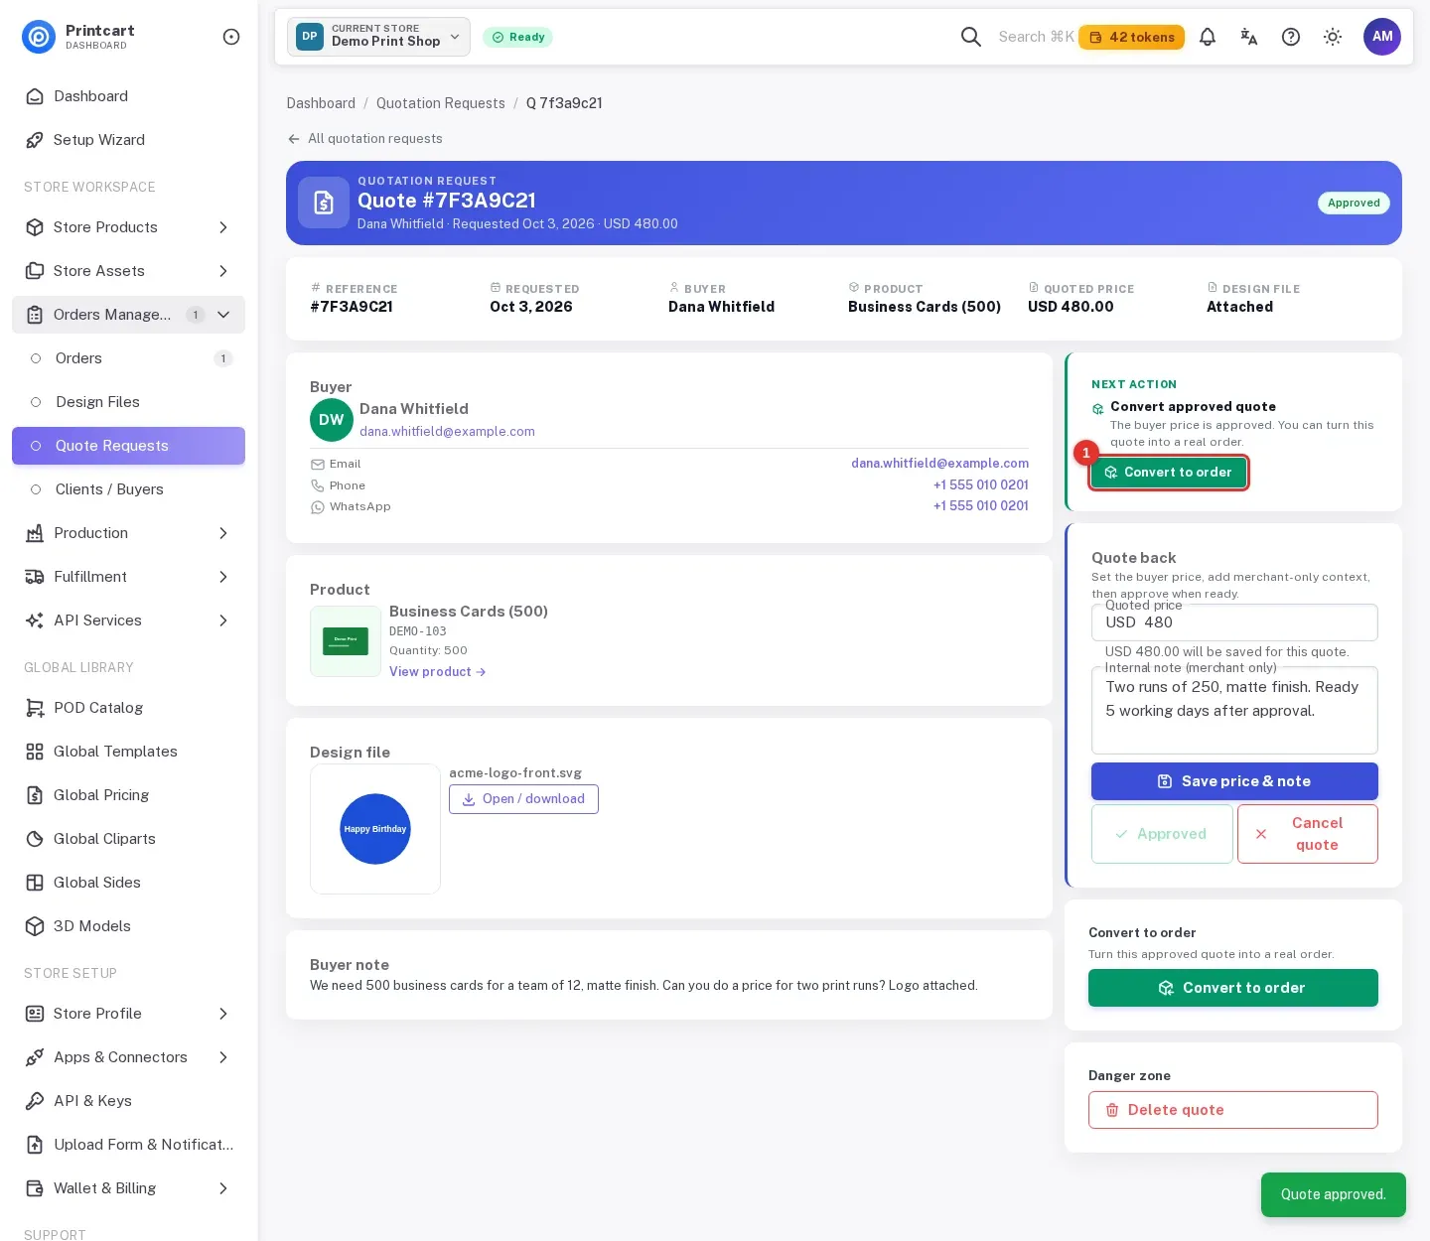Open Clients / Buyers page

(129, 489)
